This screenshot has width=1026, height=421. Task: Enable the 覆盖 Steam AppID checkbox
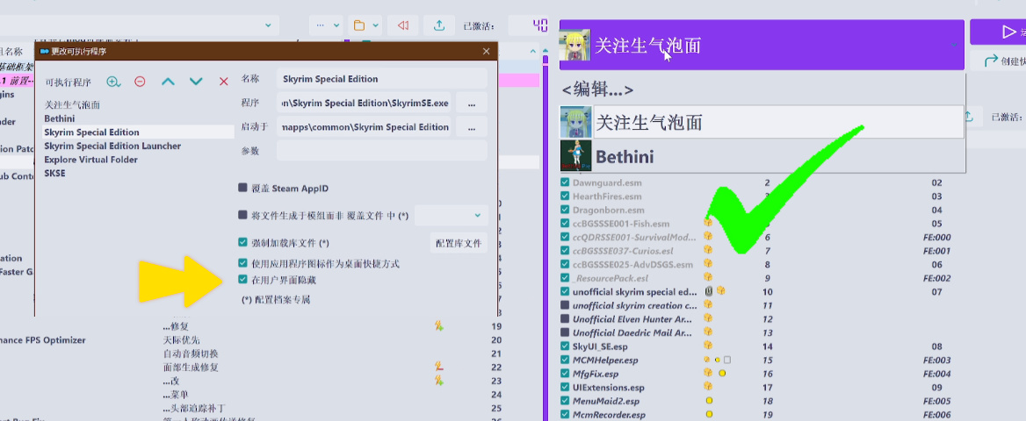coord(242,189)
